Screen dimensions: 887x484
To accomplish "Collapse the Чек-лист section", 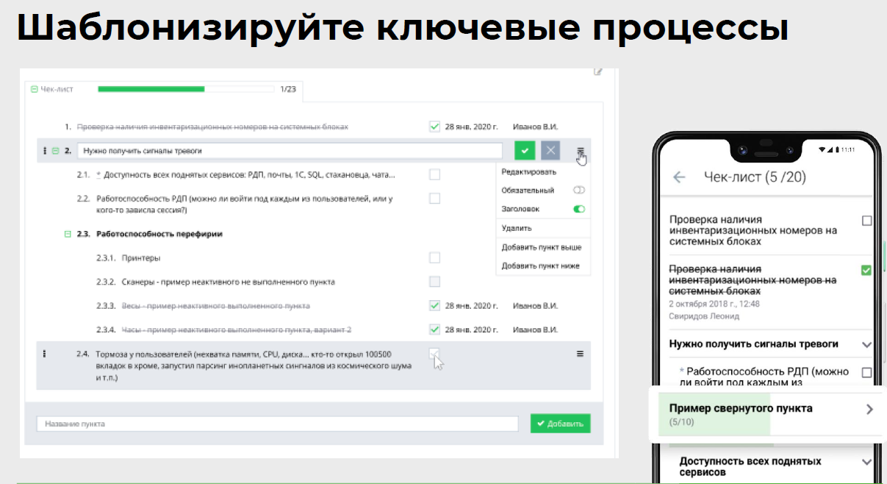I will coord(34,89).
